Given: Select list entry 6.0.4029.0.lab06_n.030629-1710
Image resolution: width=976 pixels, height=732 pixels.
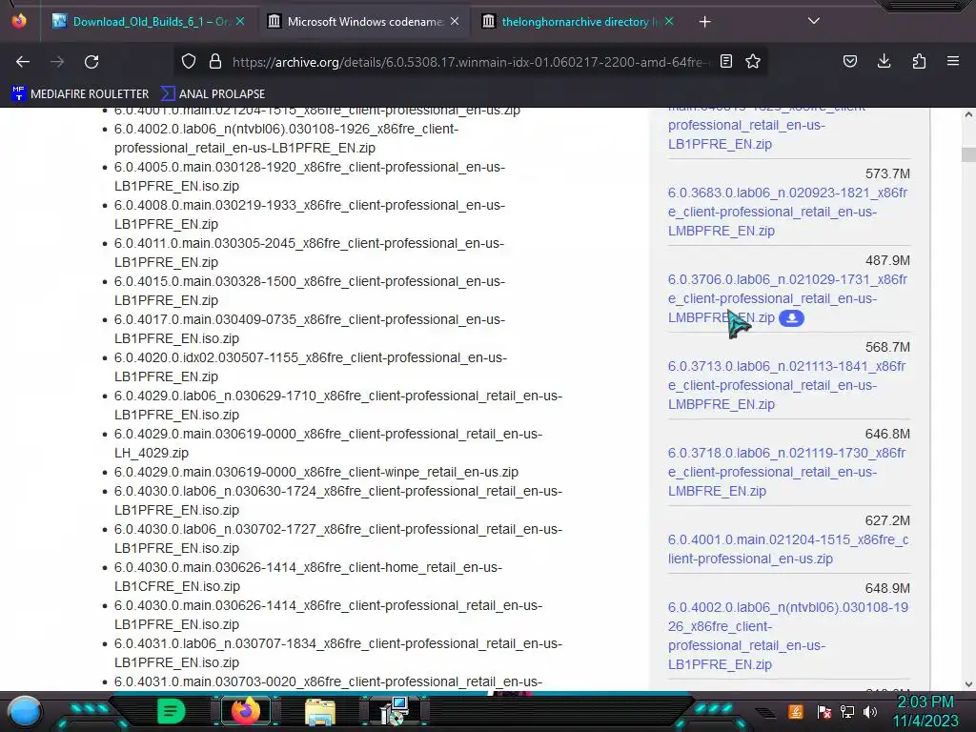Looking at the screenshot, I should click(338, 405).
